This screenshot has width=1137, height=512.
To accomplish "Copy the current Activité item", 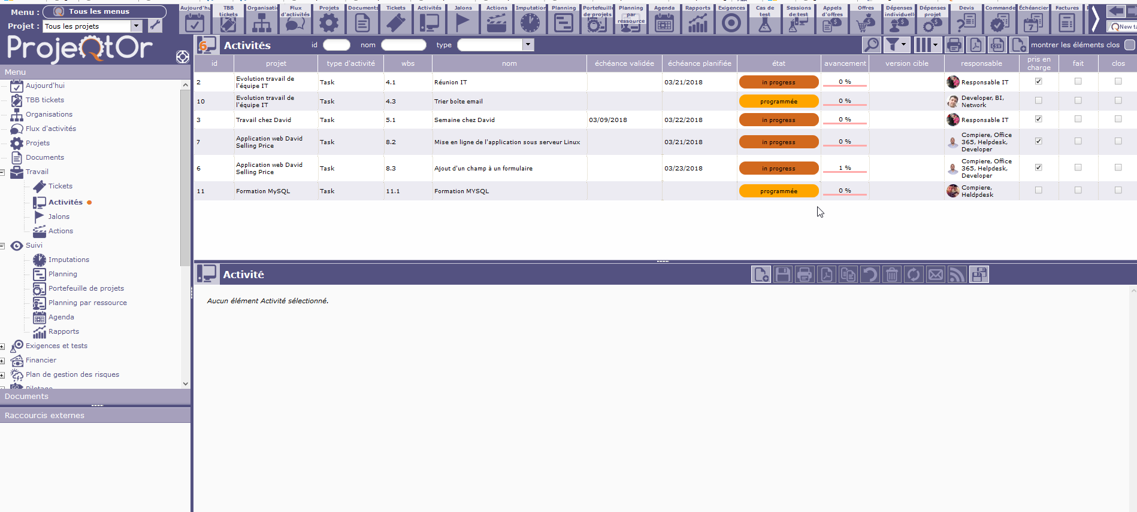I will pos(848,275).
